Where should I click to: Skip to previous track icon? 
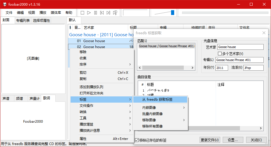pyautogui.click(x=102, y=13)
